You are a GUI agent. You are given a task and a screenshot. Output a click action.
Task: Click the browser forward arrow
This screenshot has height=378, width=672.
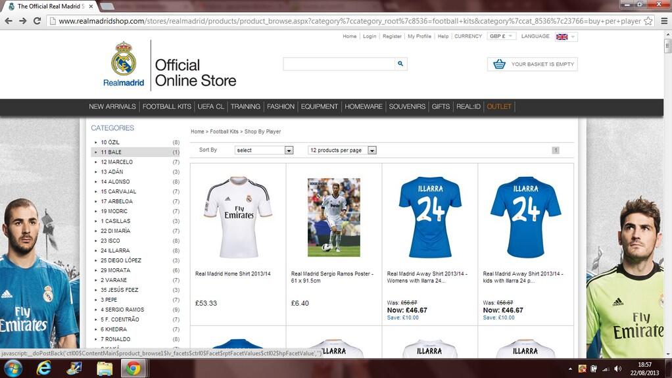23,20
